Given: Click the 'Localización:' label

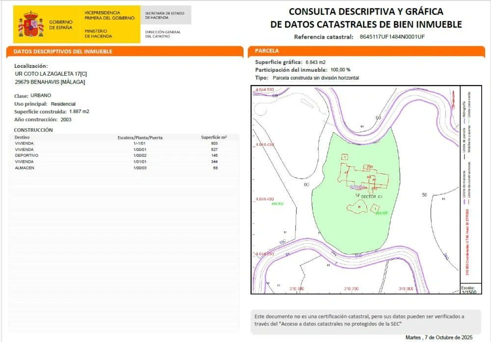Looking at the screenshot, I should tap(31, 66).
